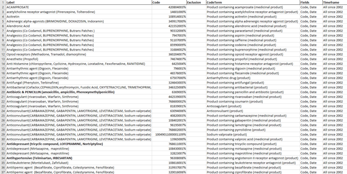Select 'Product containing flecainide' cell
Image resolution: width=347 pixels, height=174 pixels.
(253, 73)
